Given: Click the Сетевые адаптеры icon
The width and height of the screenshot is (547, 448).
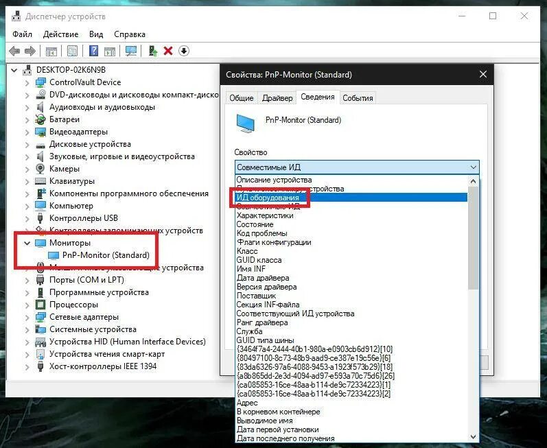Looking at the screenshot, I should click(x=40, y=317).
